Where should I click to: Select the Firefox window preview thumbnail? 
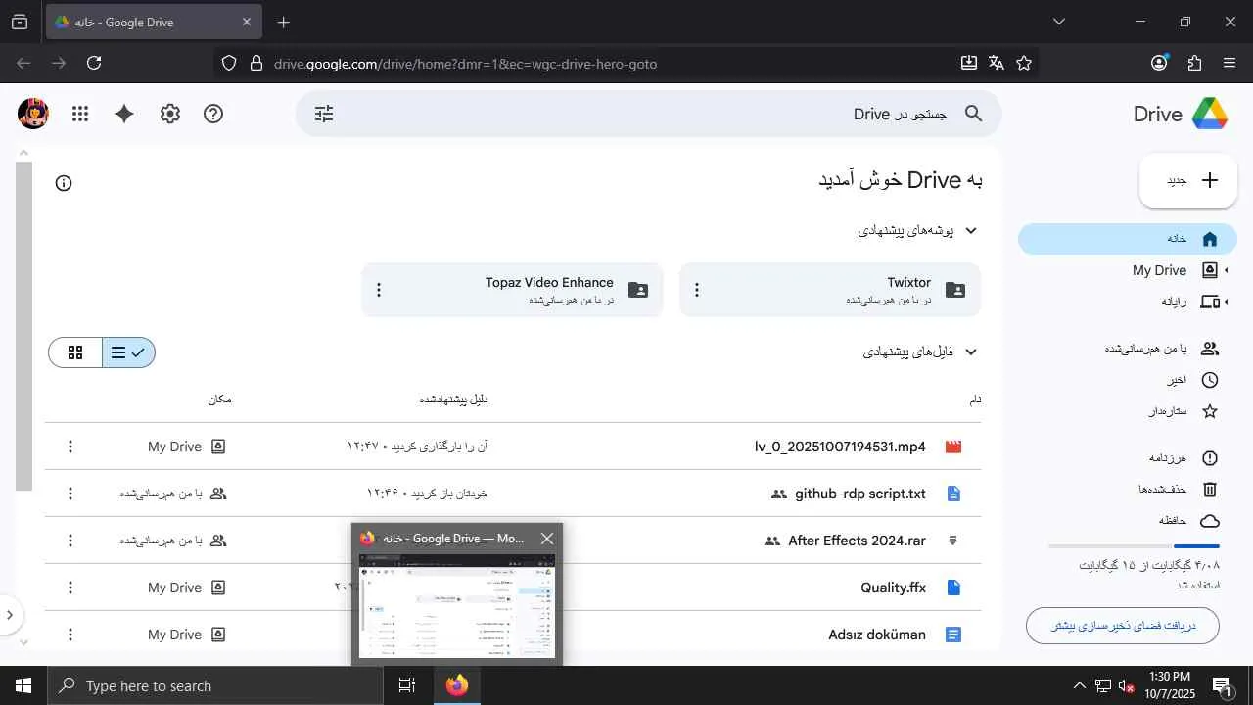pyautogui.click(x=457, y=607)
